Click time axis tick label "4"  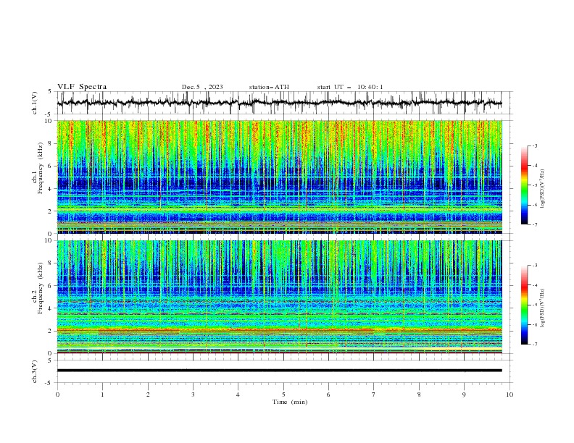(238, 395)
